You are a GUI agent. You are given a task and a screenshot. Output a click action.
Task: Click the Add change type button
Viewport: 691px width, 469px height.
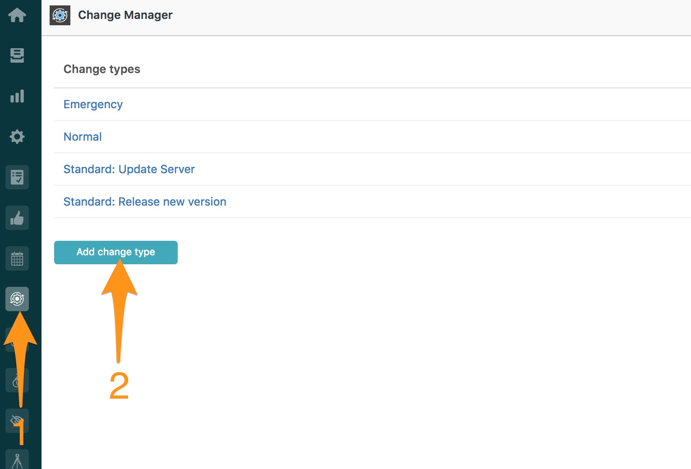(x=116, y=252)
